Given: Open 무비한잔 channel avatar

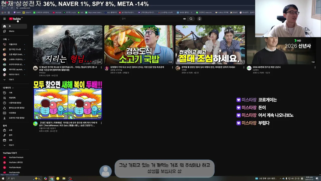Looking at the screenshot, I should click(x=35, y=68).
